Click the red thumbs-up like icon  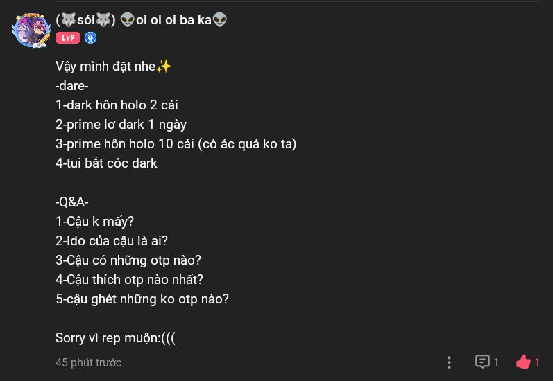pyautogui.click(x=523, y=362)
